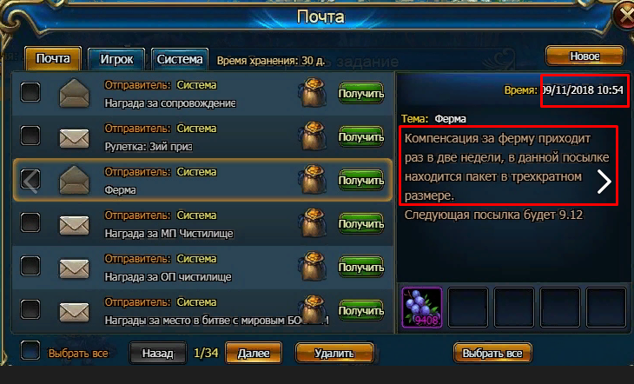Compose new mail with Новое button
The image size is (634, 384).
(x=584, y=56)
